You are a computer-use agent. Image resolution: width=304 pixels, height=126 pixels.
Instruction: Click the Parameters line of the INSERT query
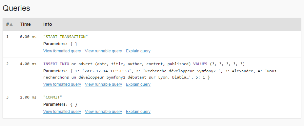click(x=160, y=74)
